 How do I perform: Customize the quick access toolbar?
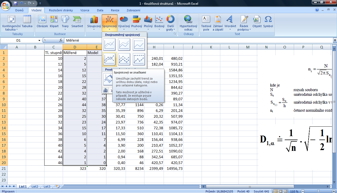pyautogui.click(x=40, y=3)
